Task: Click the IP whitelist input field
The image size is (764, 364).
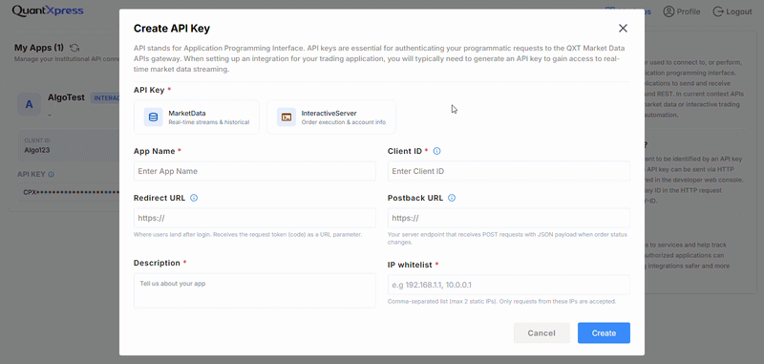Action: click(x=509, y=285)
